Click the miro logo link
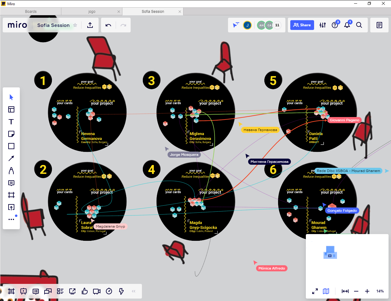Viewport: 391px width, 301px height. click(17, 25)
